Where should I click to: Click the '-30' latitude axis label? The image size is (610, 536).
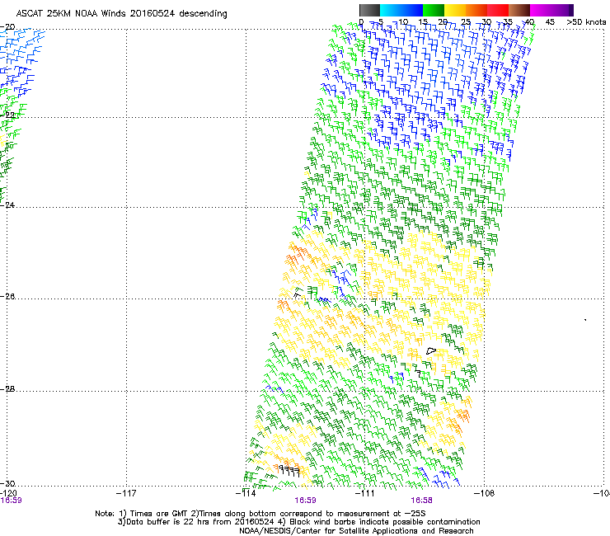coord(7,483)
